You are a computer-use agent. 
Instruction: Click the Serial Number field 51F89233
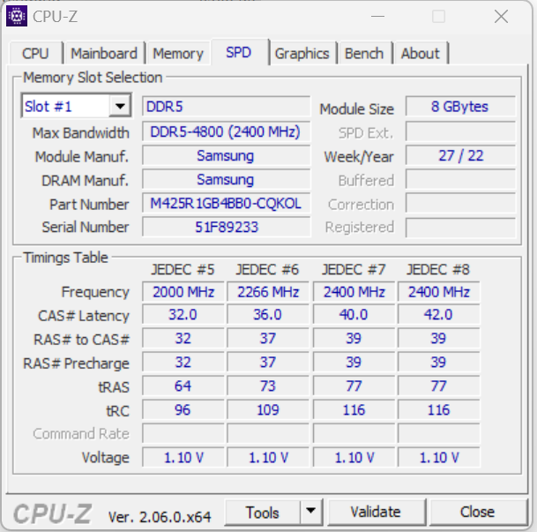[x=226, y=227]
